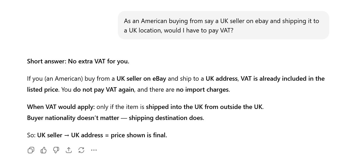Click the 'Buyer nationality doesn't matter' text

[x=73, y=118]
